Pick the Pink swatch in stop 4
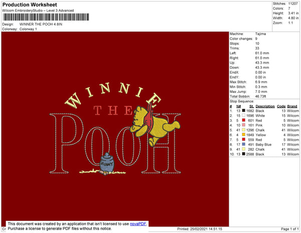The image size is (301, 233). point(244,125)
